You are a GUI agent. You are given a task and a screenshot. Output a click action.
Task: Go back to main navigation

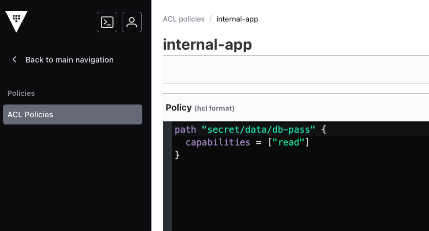[x=69, y=59]
